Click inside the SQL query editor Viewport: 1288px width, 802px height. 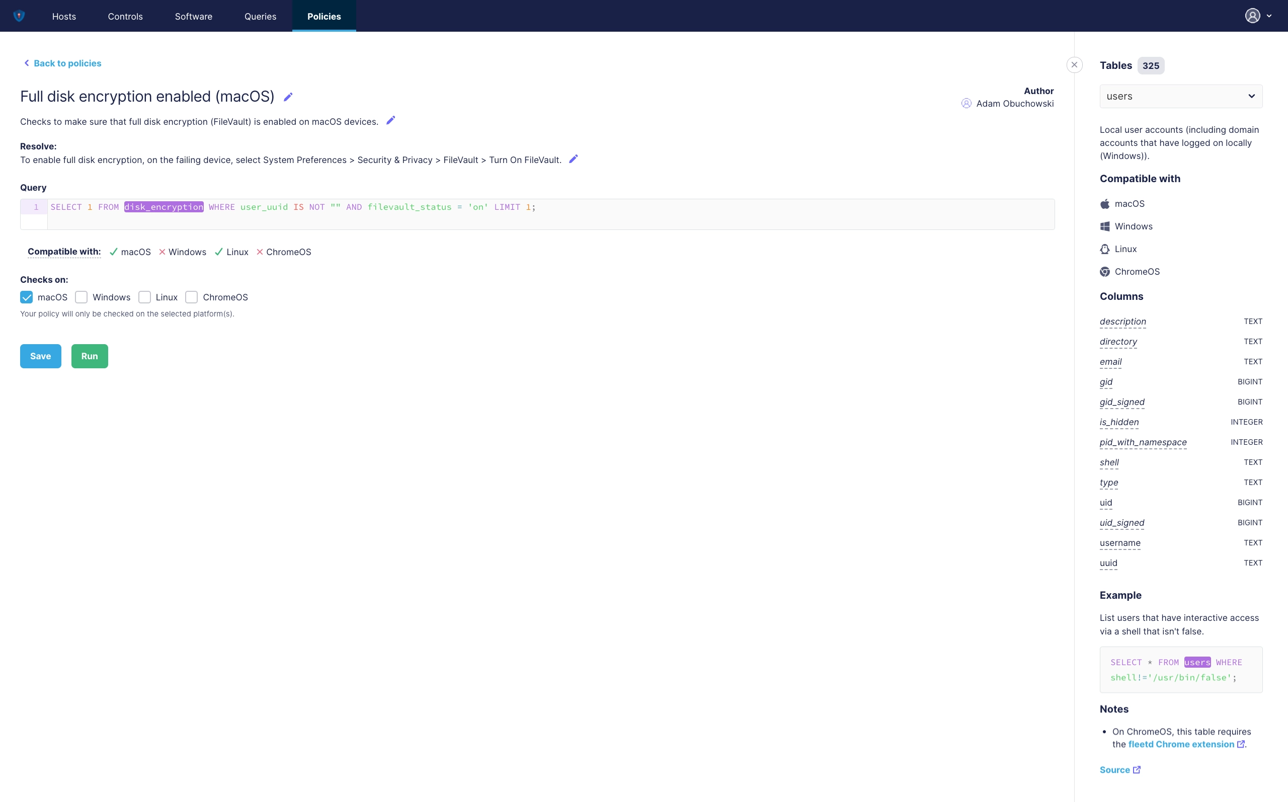pos(551,214)
